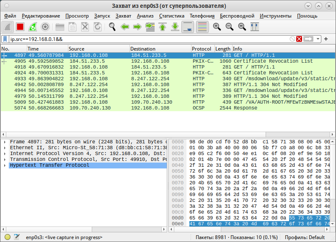The width and height of the screenshot is (336, 242).
Task: Expand the Ethernet II tree node
Action: click(x=5, y=148)
